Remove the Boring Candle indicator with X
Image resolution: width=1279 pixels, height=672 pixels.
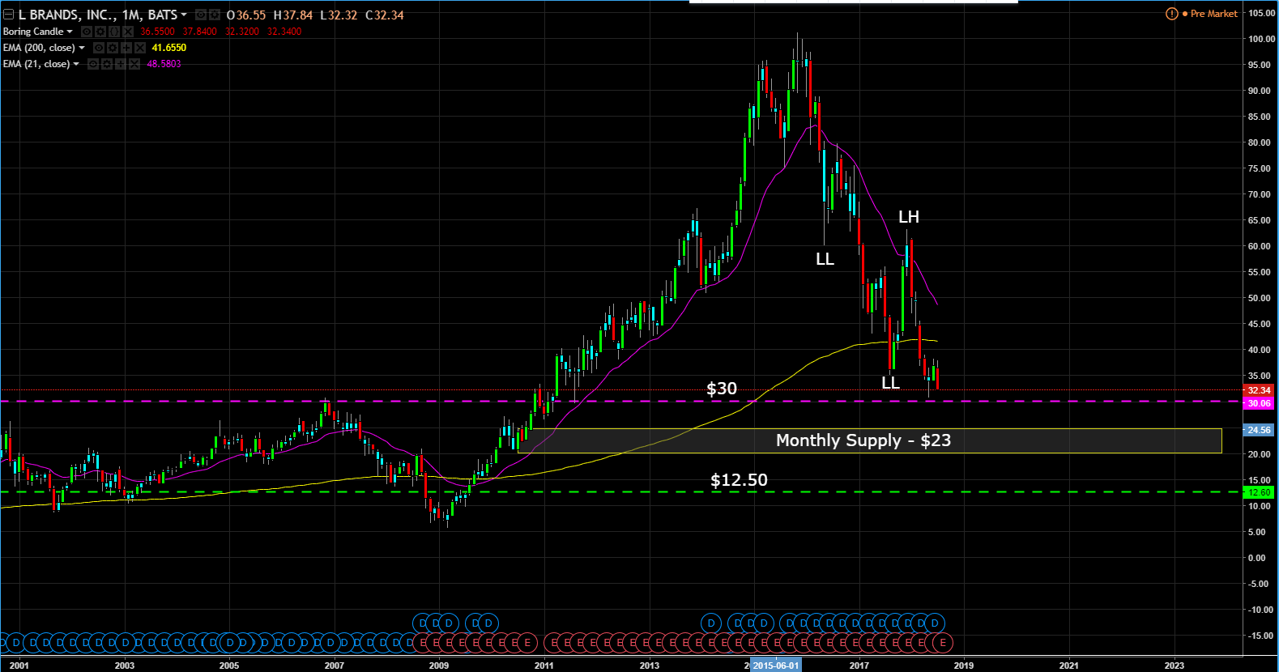[x=128, y=32]
